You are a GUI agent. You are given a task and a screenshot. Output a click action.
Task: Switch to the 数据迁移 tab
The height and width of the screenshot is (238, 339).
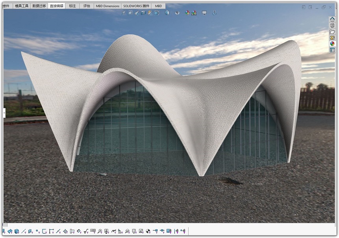(x=39, y=6)
